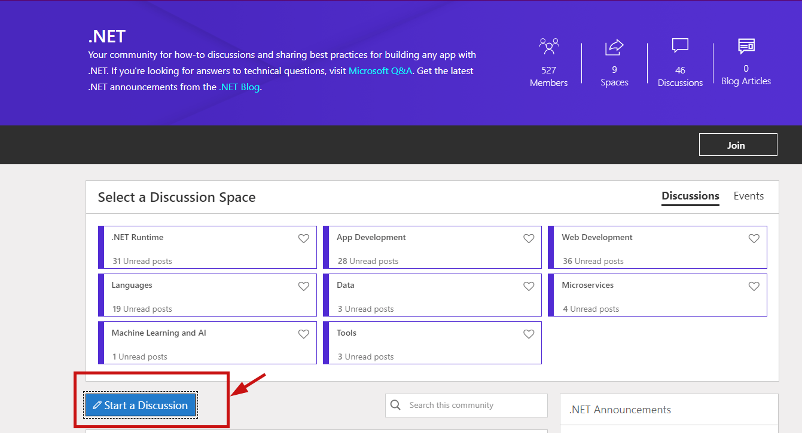Favorite the Machine Learning and AI space
This screenshot has height=433, width=802.
pos(304,334)
